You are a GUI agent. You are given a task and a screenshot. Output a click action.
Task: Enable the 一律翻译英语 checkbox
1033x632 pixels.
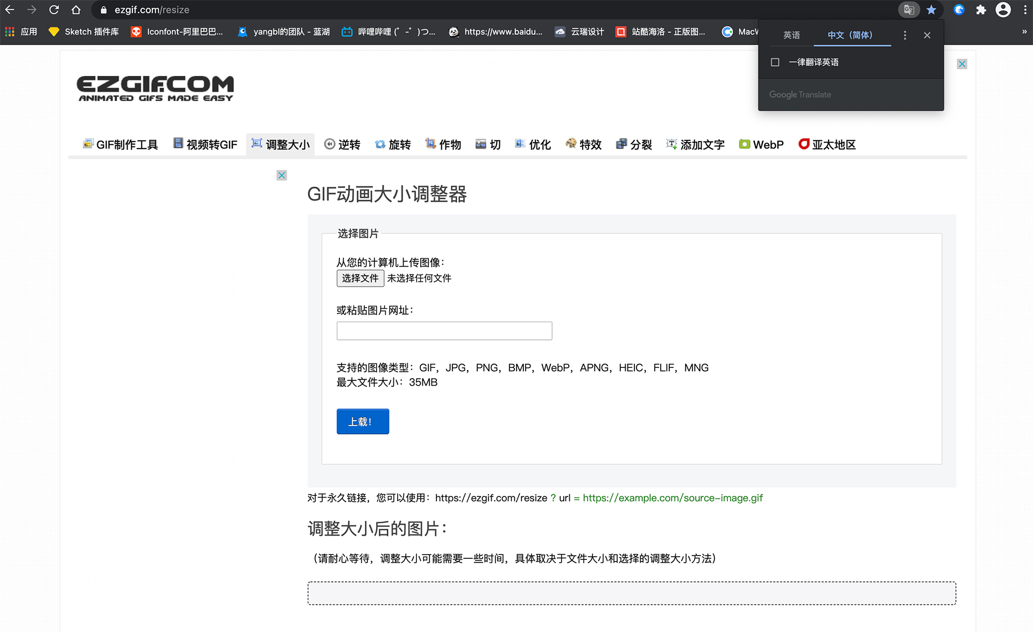(775, 62)
